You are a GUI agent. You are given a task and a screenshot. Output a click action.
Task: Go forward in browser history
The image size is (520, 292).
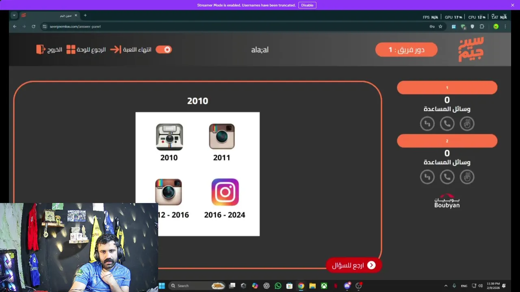click(x=24, y=26)
